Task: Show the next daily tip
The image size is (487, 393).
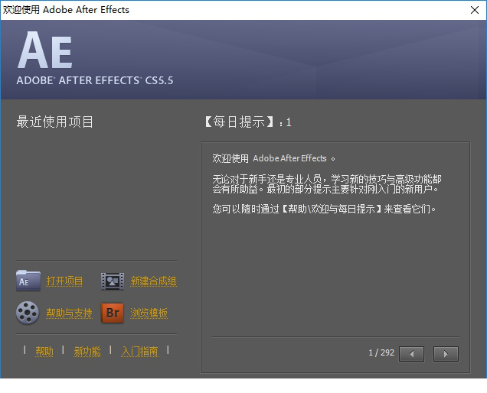Action: (446, 354)
